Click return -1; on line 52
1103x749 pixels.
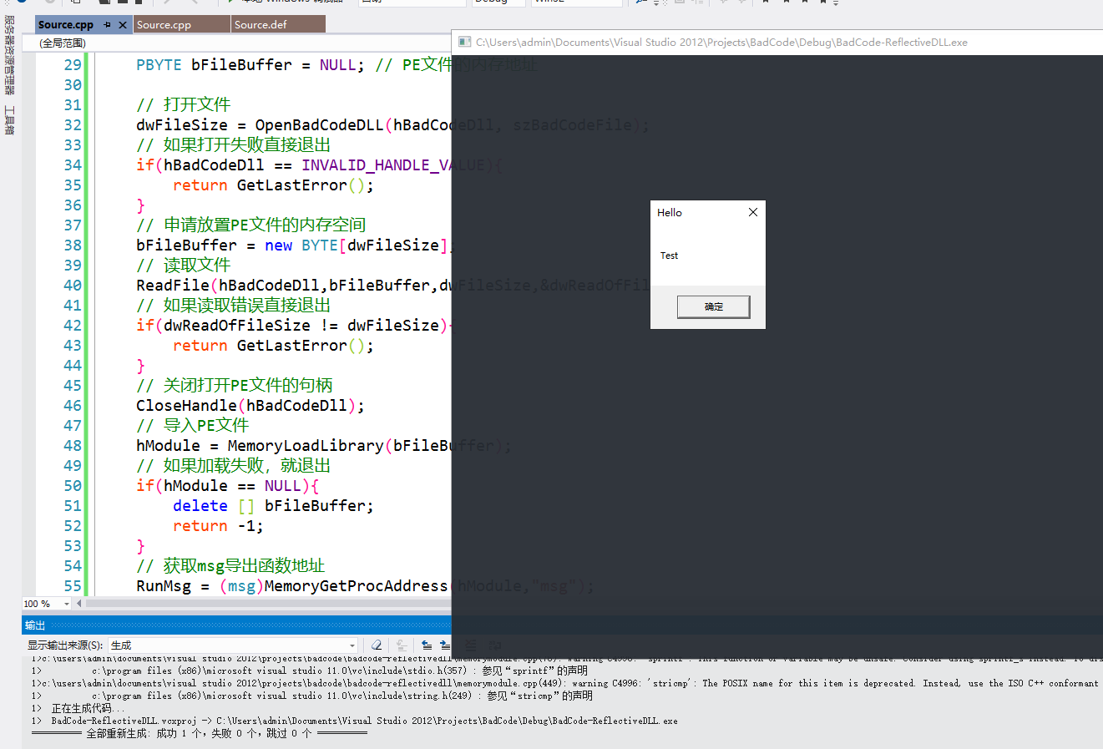(x=218, y=526)
